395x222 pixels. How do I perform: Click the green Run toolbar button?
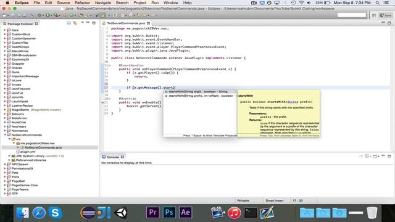click(48, 15)
